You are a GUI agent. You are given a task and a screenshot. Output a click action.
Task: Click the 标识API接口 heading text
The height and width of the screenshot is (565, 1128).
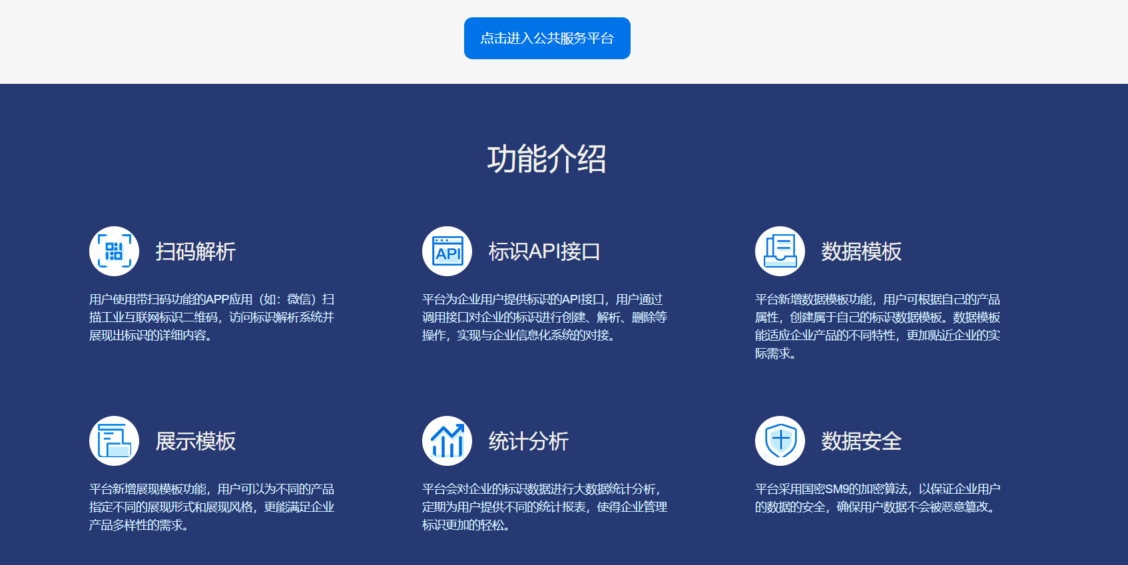[x=545, y=252]
